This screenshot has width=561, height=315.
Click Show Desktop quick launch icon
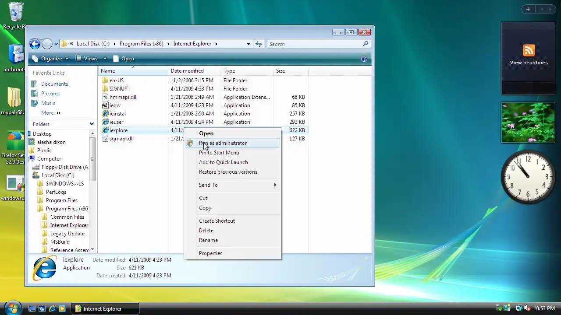point(32,309)
